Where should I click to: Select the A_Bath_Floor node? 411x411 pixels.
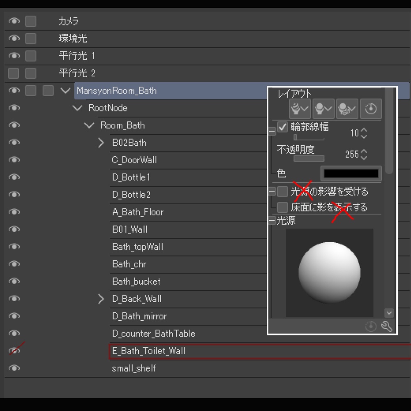138,212
